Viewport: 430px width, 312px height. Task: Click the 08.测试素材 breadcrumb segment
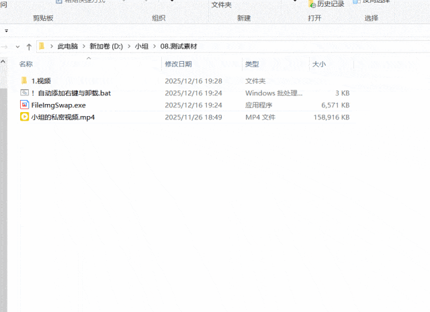(179, 46)
